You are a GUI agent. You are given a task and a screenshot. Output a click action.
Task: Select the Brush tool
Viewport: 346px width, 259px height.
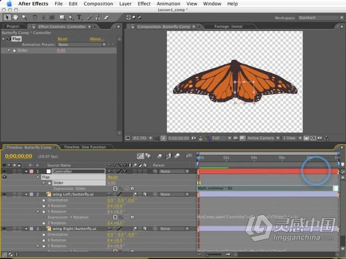click(89, 17)
